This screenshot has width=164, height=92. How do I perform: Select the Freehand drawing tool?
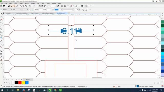(1, 26)
